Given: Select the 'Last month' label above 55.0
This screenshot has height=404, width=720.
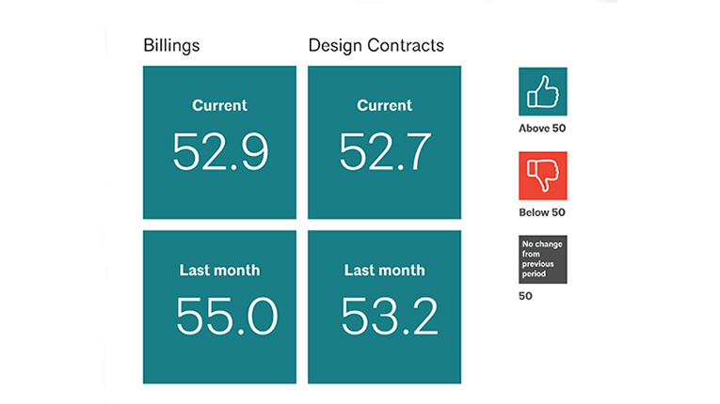Looking at the screenshot, I should tap(219, 271).
